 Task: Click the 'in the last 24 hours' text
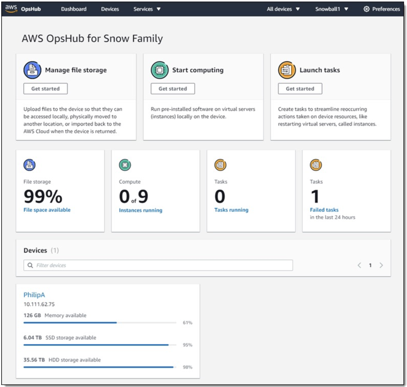[x=332, y=217]
